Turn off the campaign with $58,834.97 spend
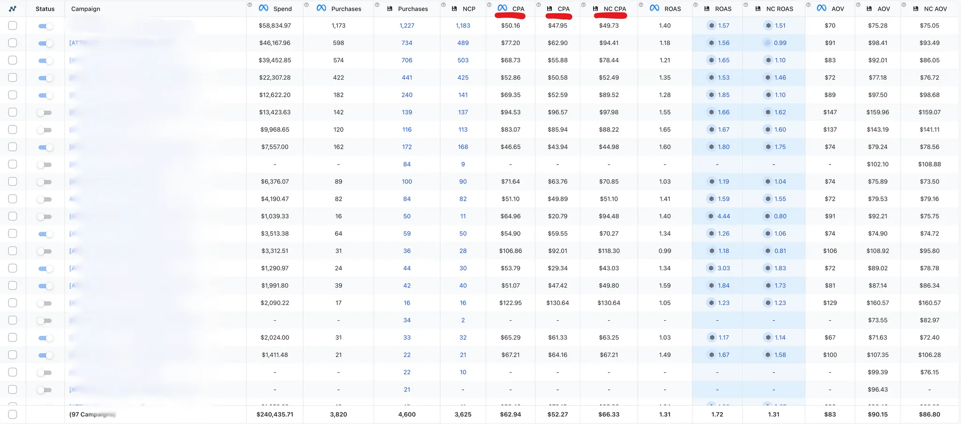The image size is (961, 424). [x=46, y=26]
